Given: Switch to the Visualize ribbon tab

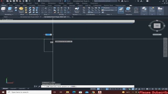Looking at the screenshot, I should coord(32,5).
